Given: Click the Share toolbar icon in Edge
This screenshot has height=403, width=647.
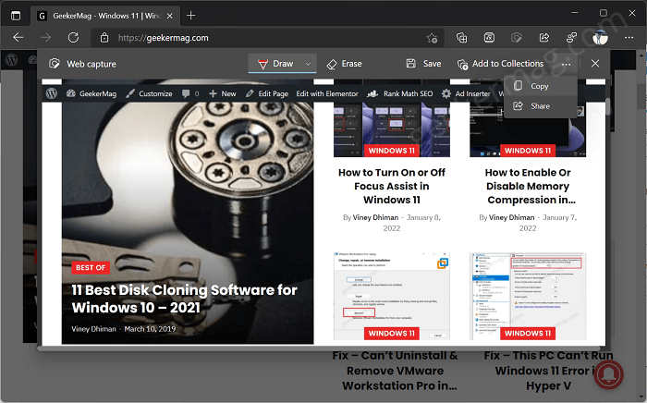Looking at the screenshot, I should pos(544,38).
